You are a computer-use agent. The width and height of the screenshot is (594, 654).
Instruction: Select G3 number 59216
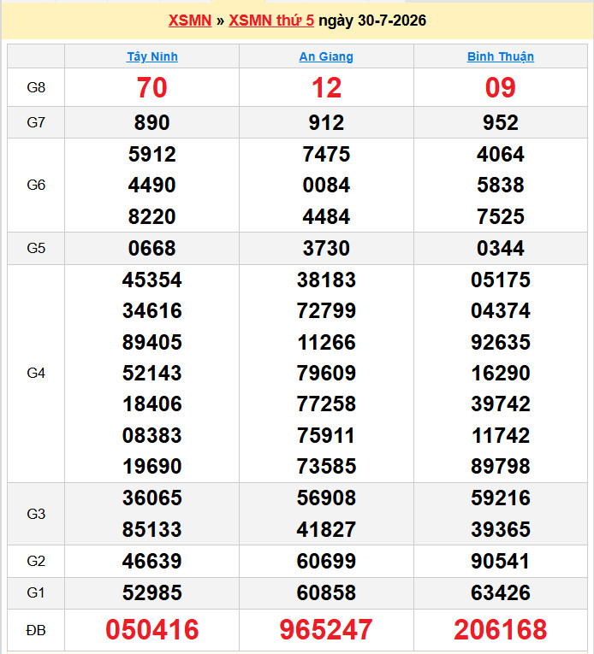(501, 498)
